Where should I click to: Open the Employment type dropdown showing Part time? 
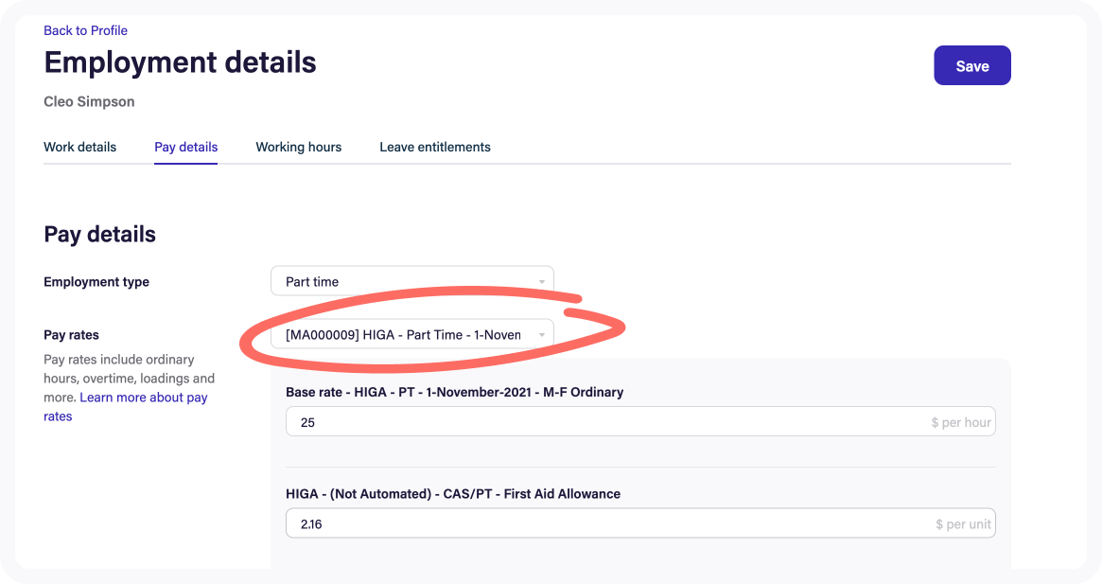pos(402,281)
